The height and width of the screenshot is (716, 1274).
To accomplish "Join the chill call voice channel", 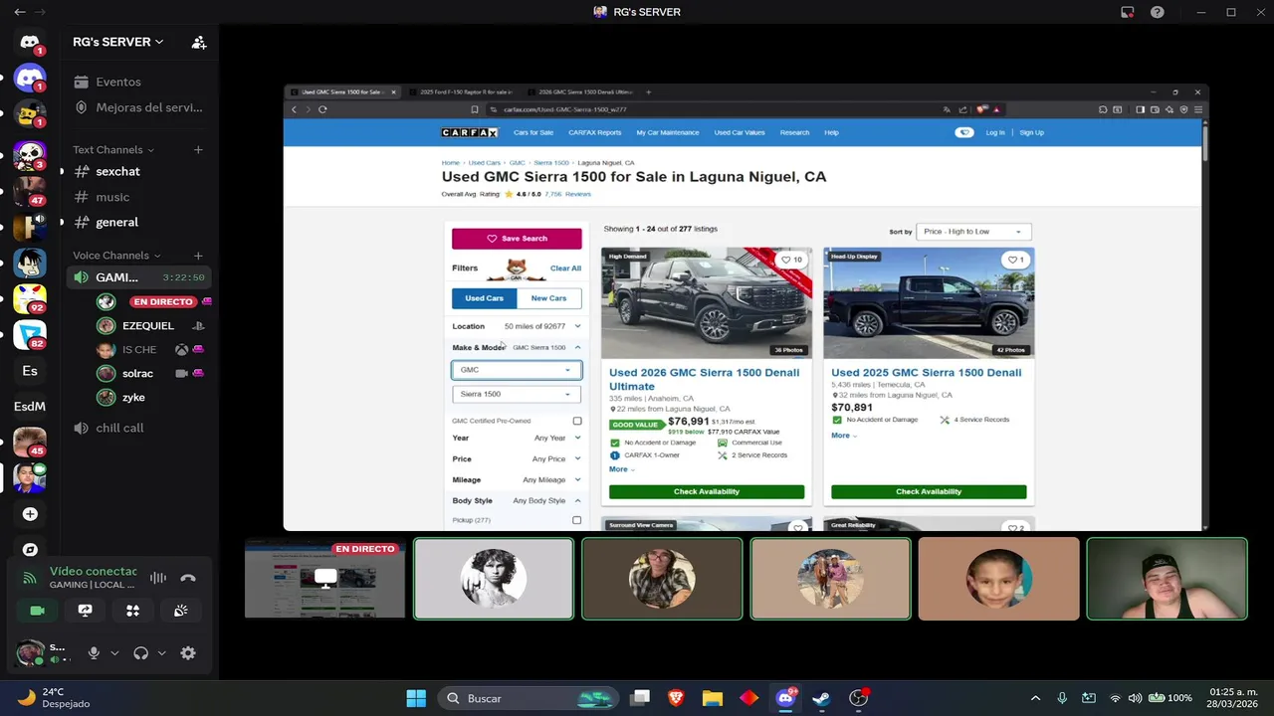I will [x=139, y=428].
